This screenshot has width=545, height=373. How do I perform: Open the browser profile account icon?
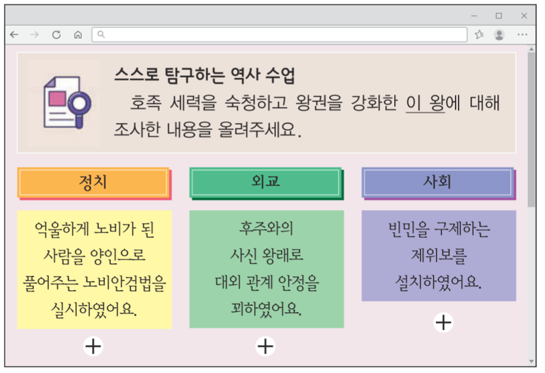point(498,35)
